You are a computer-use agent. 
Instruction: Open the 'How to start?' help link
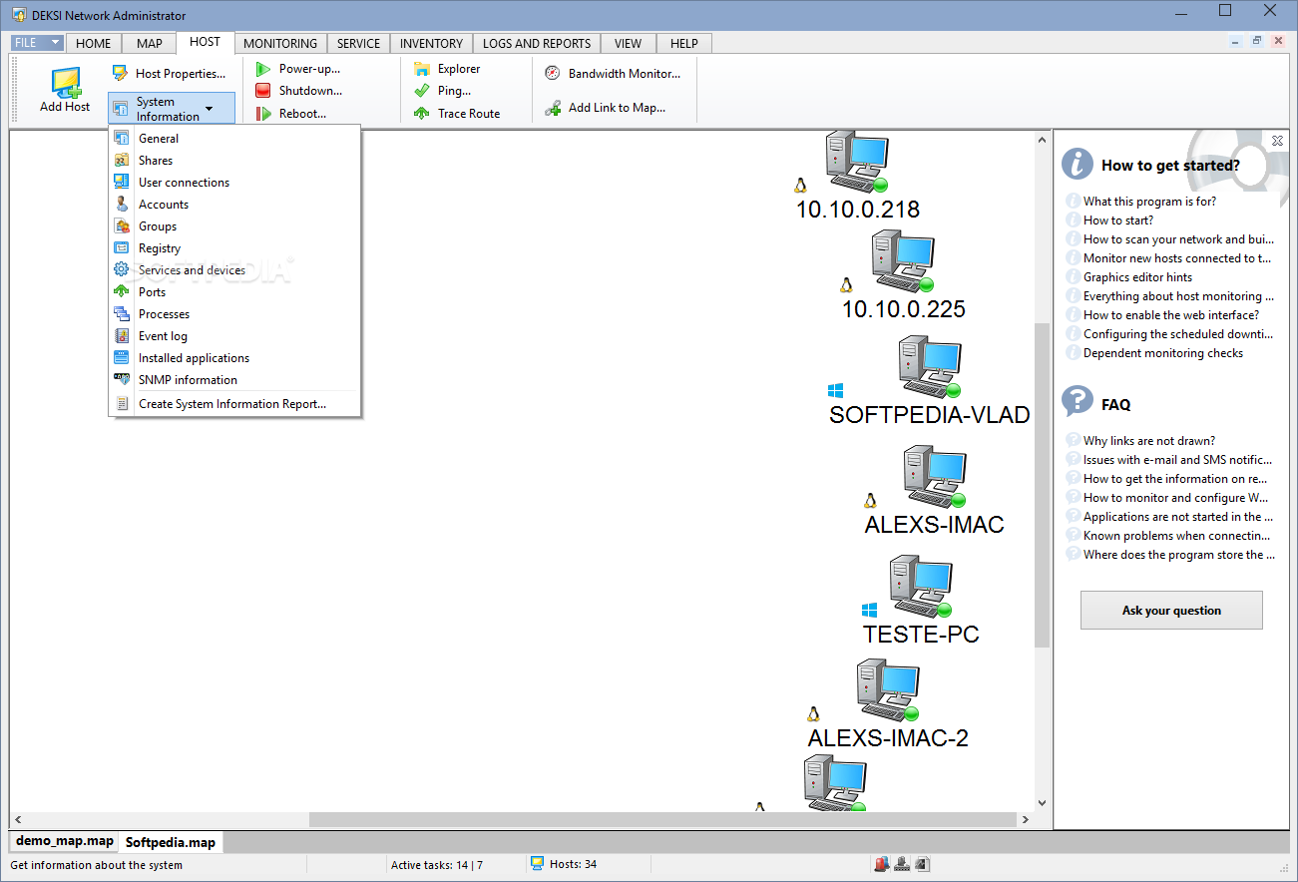click(x=1118, y=220)
